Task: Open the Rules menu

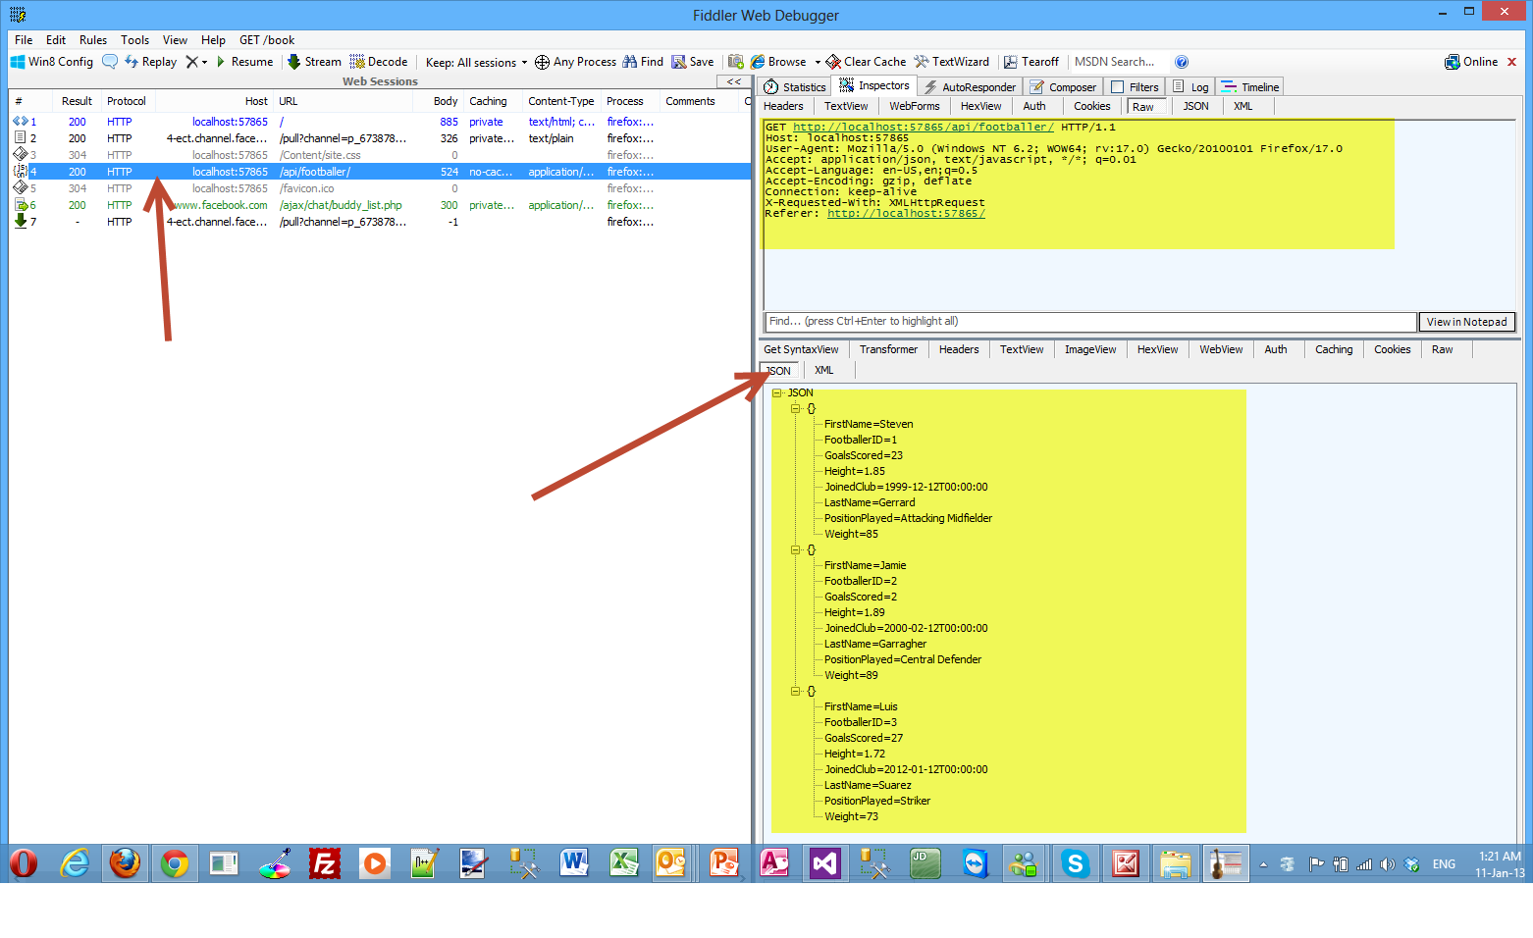Action: [93, 40]
